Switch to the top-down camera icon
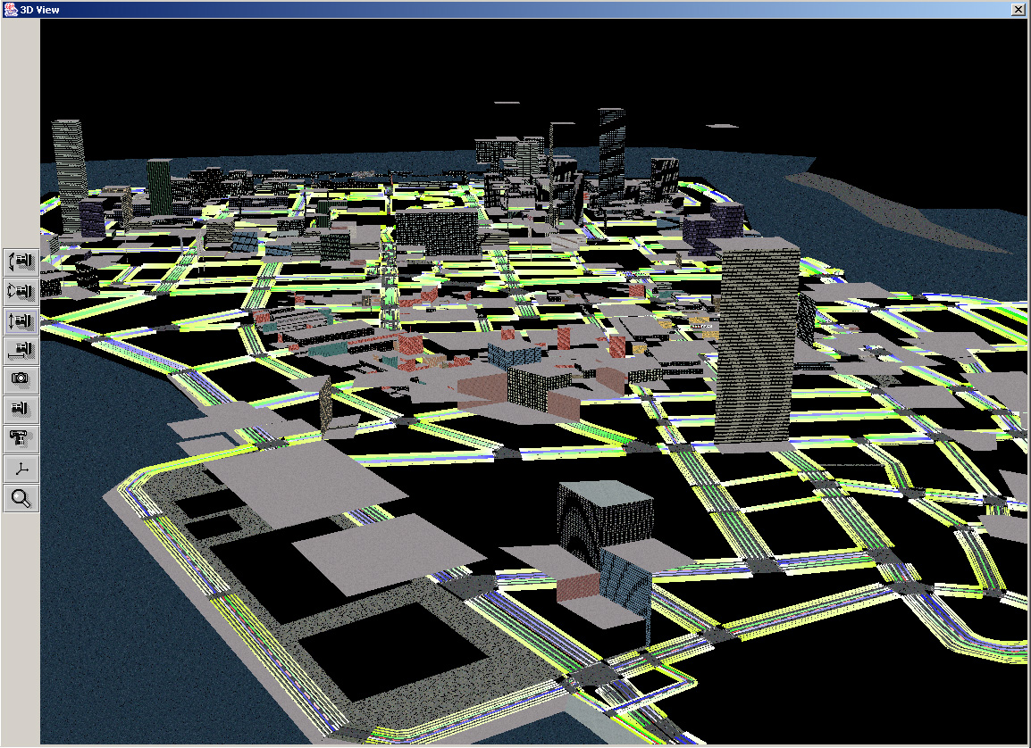The width and height of the screenshot is (1031, 748). (21, 438)
